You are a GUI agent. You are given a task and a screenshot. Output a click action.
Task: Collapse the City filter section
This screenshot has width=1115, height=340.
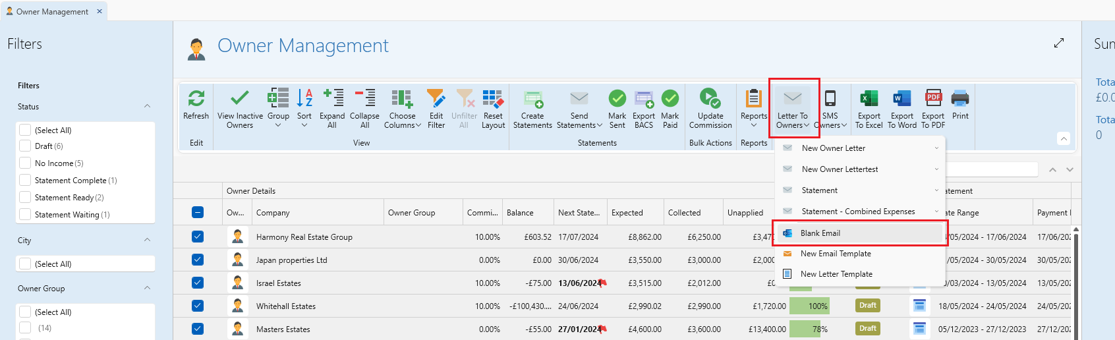click(147, 240)
